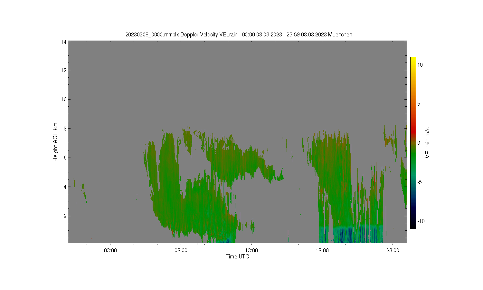Viewport: 483px width, 290px height.
Task: Click the 13:00 time tick label
Action: pos(251,250)
